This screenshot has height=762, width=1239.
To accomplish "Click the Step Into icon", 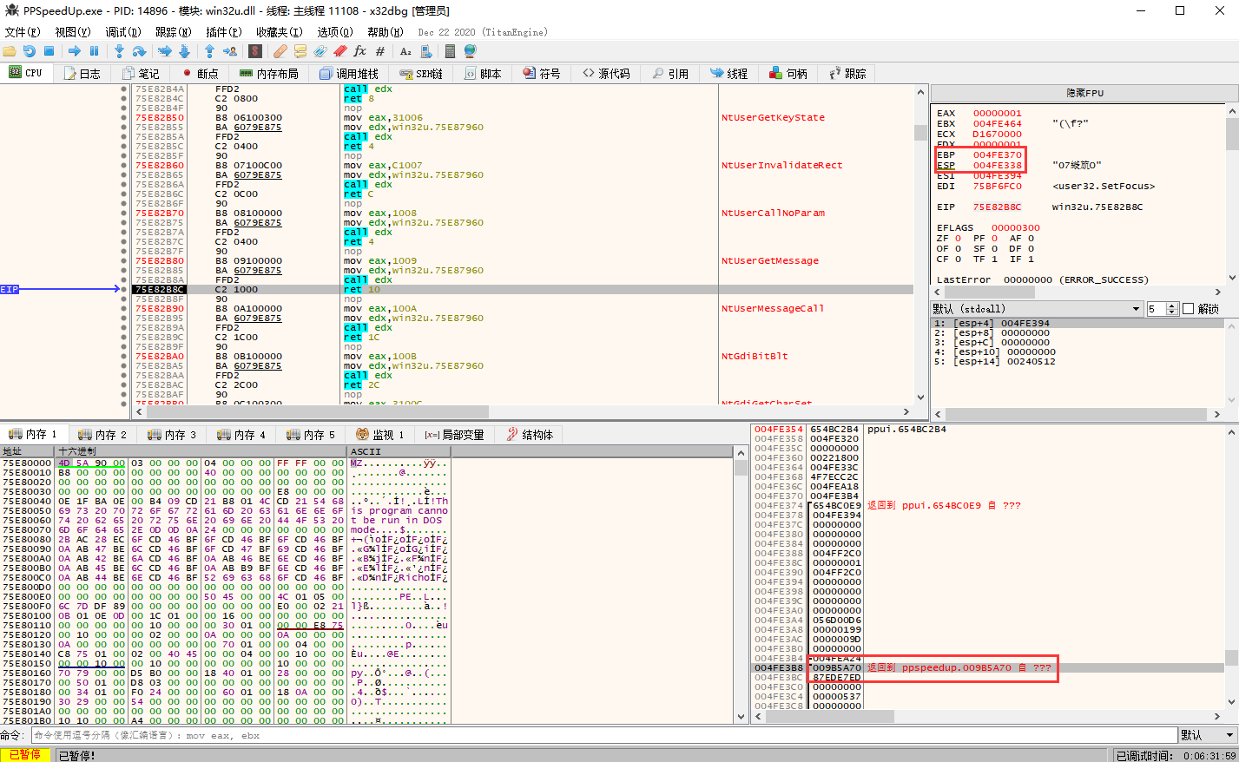I will (119, 52).
